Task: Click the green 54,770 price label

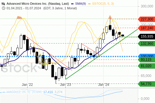Action: [x=147, y=84]
